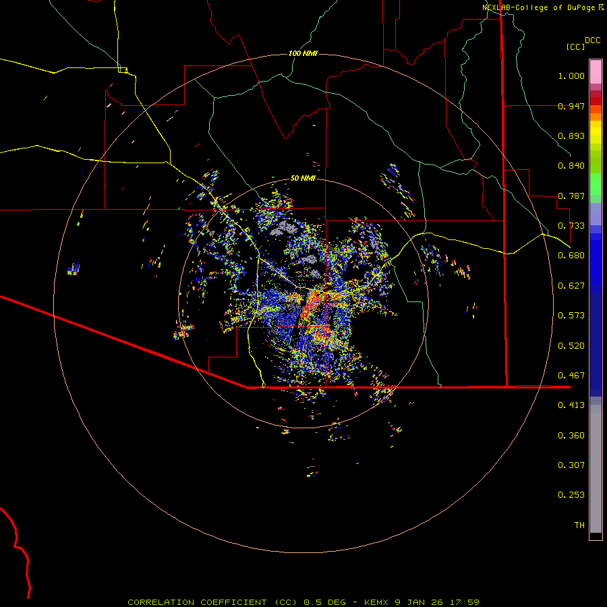Click the KEMX radar site identifier

376,602
